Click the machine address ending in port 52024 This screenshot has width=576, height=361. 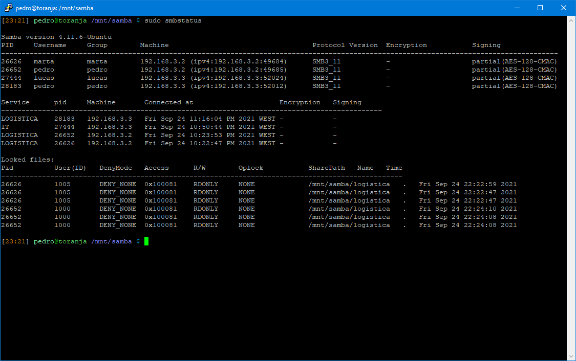[214, 78]
